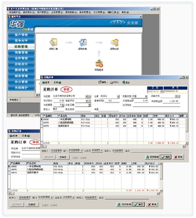
Task: Select the P12-014a row in 采购订单 grid
Action: [x=83, y=173]
